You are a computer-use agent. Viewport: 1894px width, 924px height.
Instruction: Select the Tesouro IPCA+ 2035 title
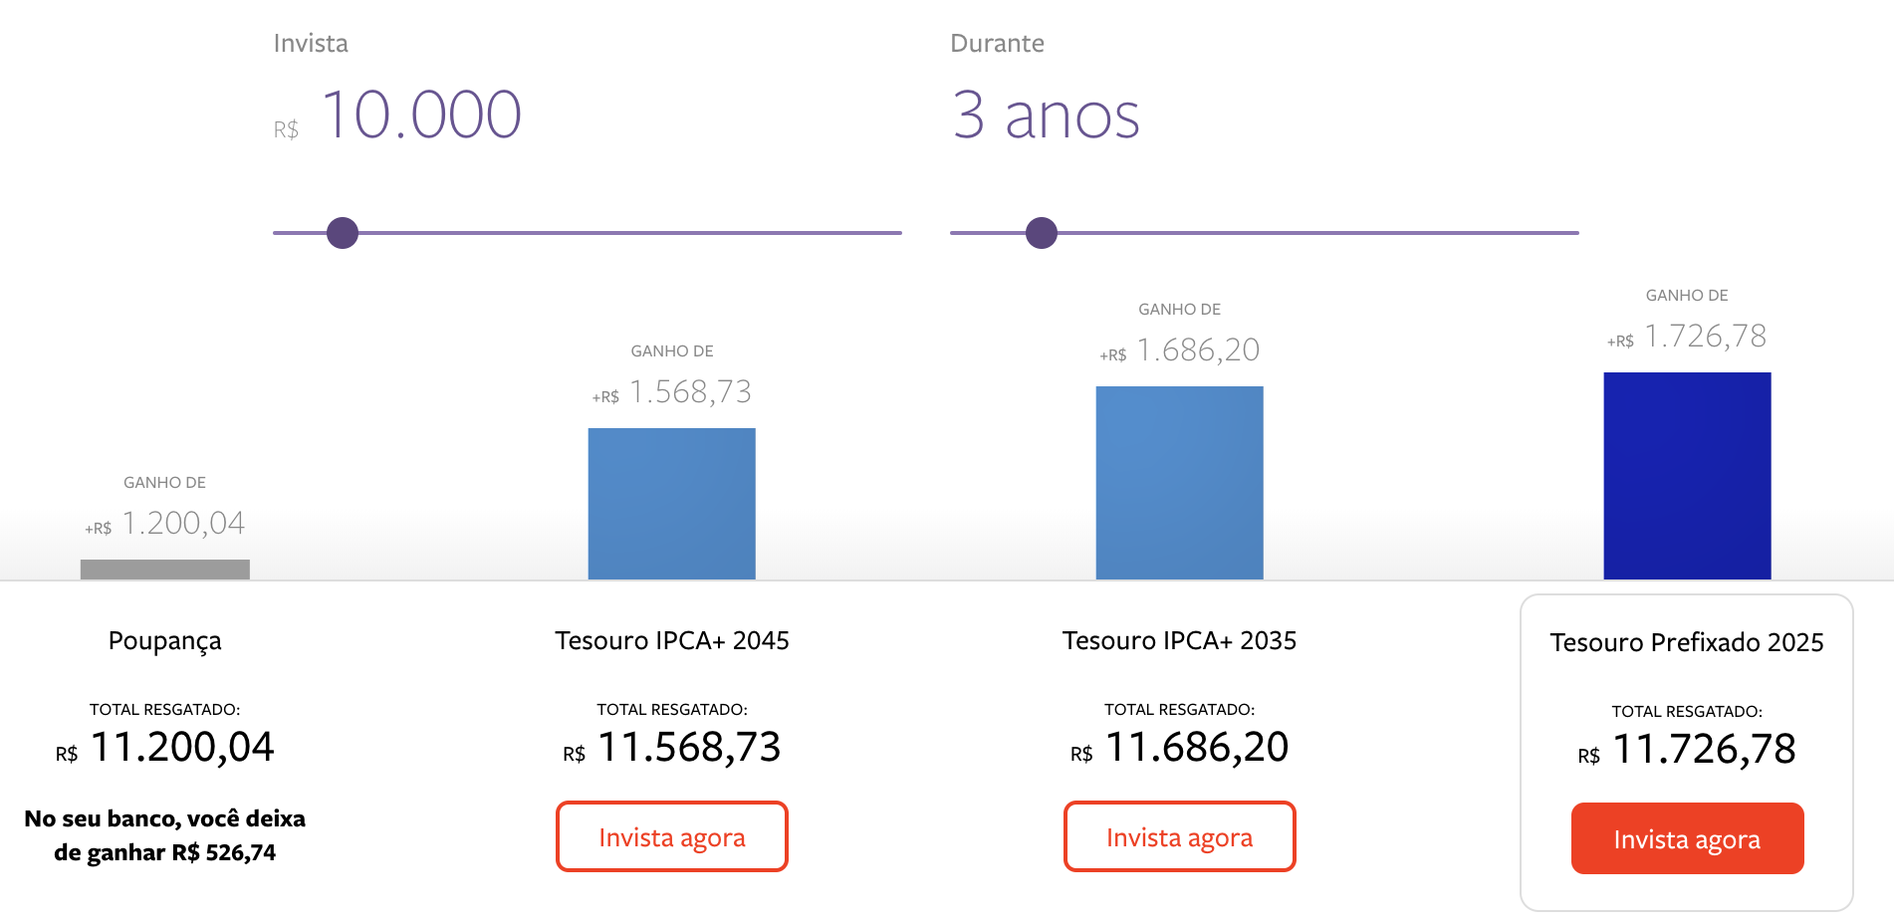pos(1179,641)
